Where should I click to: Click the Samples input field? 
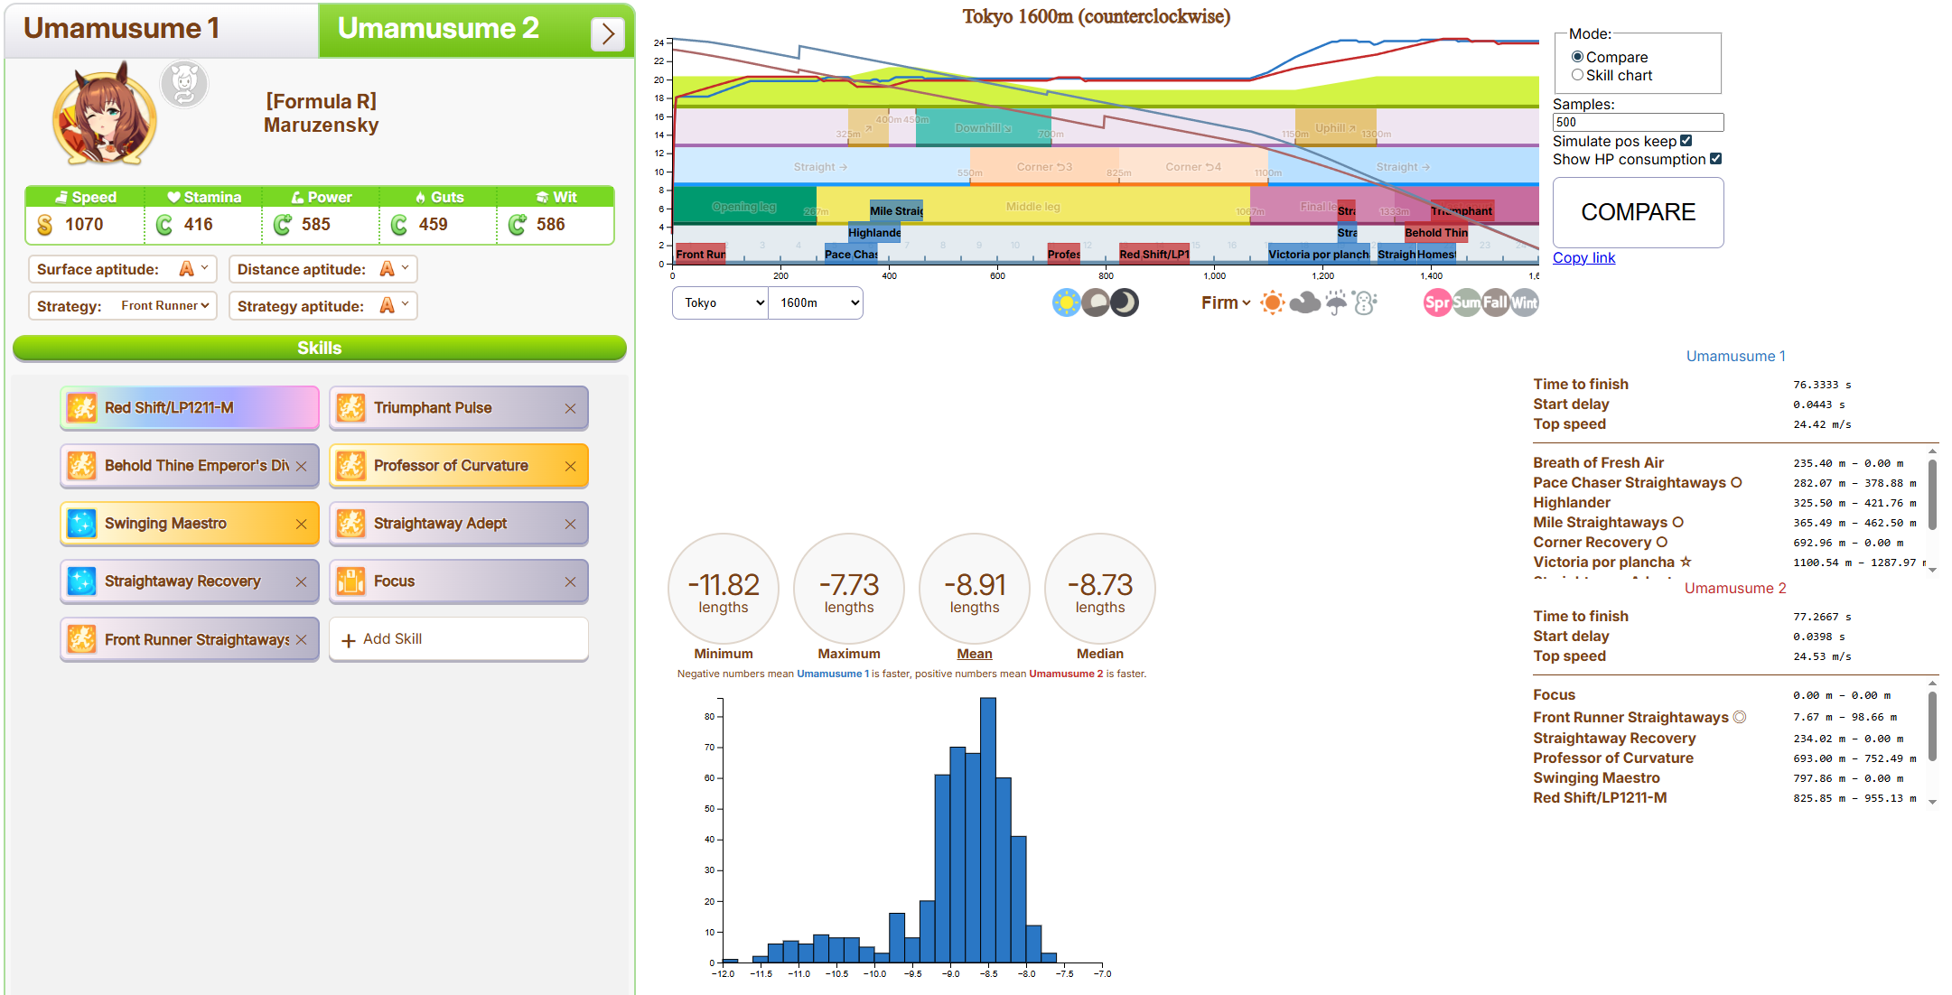click(1638, 122)
